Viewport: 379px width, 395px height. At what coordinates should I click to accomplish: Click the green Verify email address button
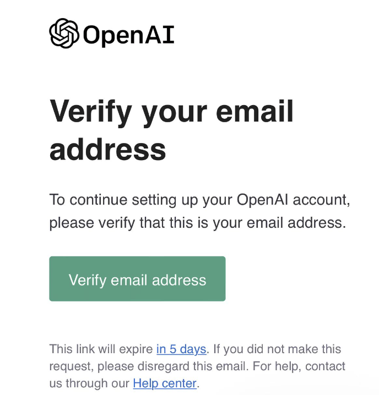pyautogui.click(x=137, y=278)
